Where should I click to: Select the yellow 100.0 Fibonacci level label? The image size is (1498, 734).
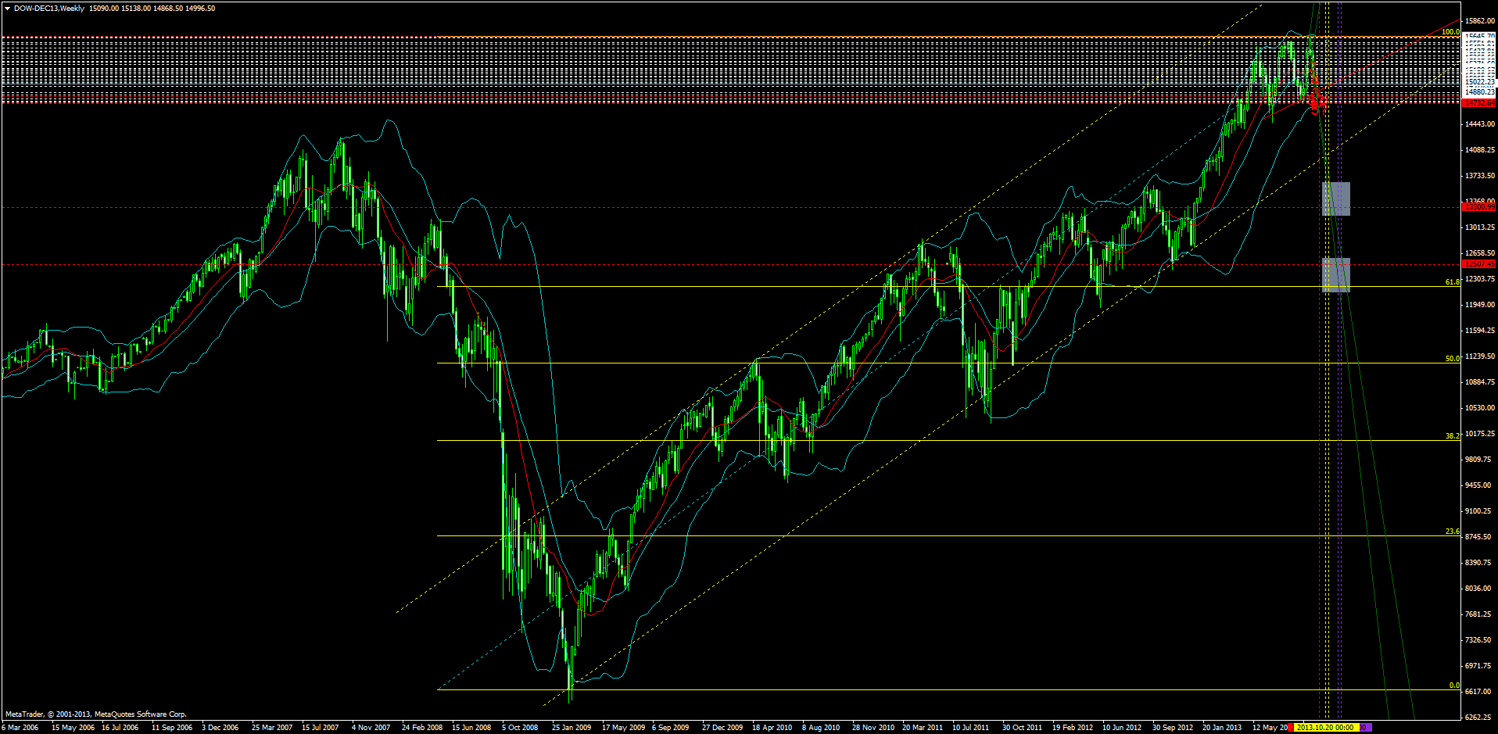(1451, 32)
